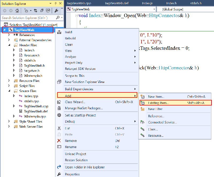The image size is (214, 177).
Task: Expand the Web Server Files folder
Action: [9, 126]
